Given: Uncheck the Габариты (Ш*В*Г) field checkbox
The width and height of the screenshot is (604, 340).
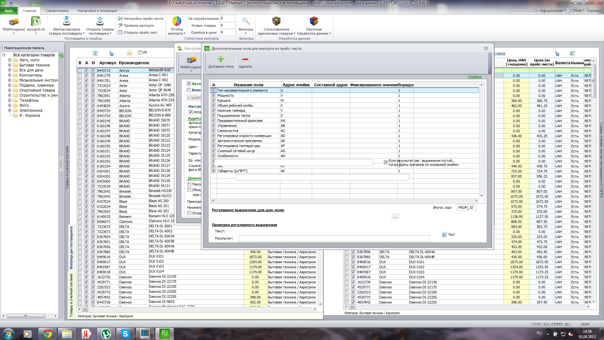Looking at the screenshot, I should [x=214, y=171].
